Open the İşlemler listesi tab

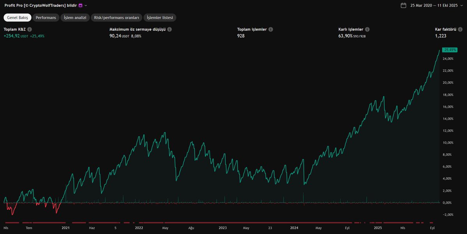click(x=160, y=18)
